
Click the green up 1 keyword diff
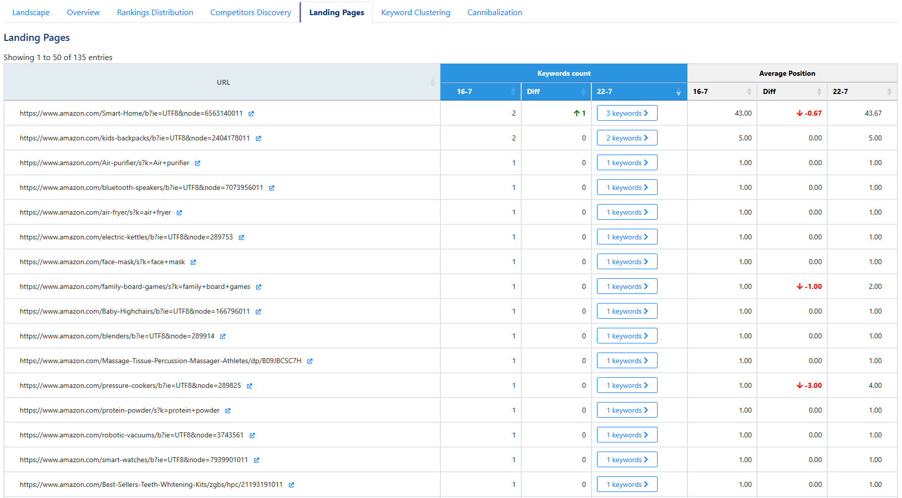(579, 113)
